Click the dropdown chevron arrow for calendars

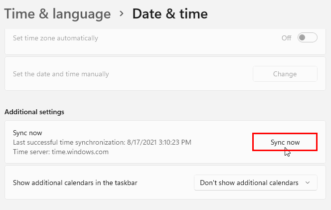[x=308, y=183]
